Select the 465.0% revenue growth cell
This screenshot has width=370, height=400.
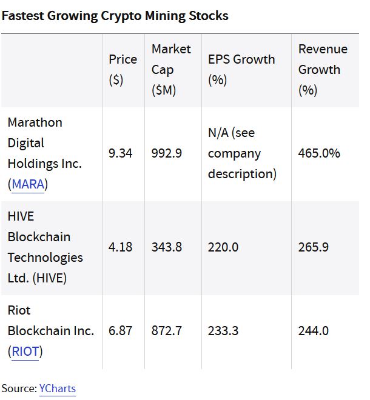pos(319,153)
